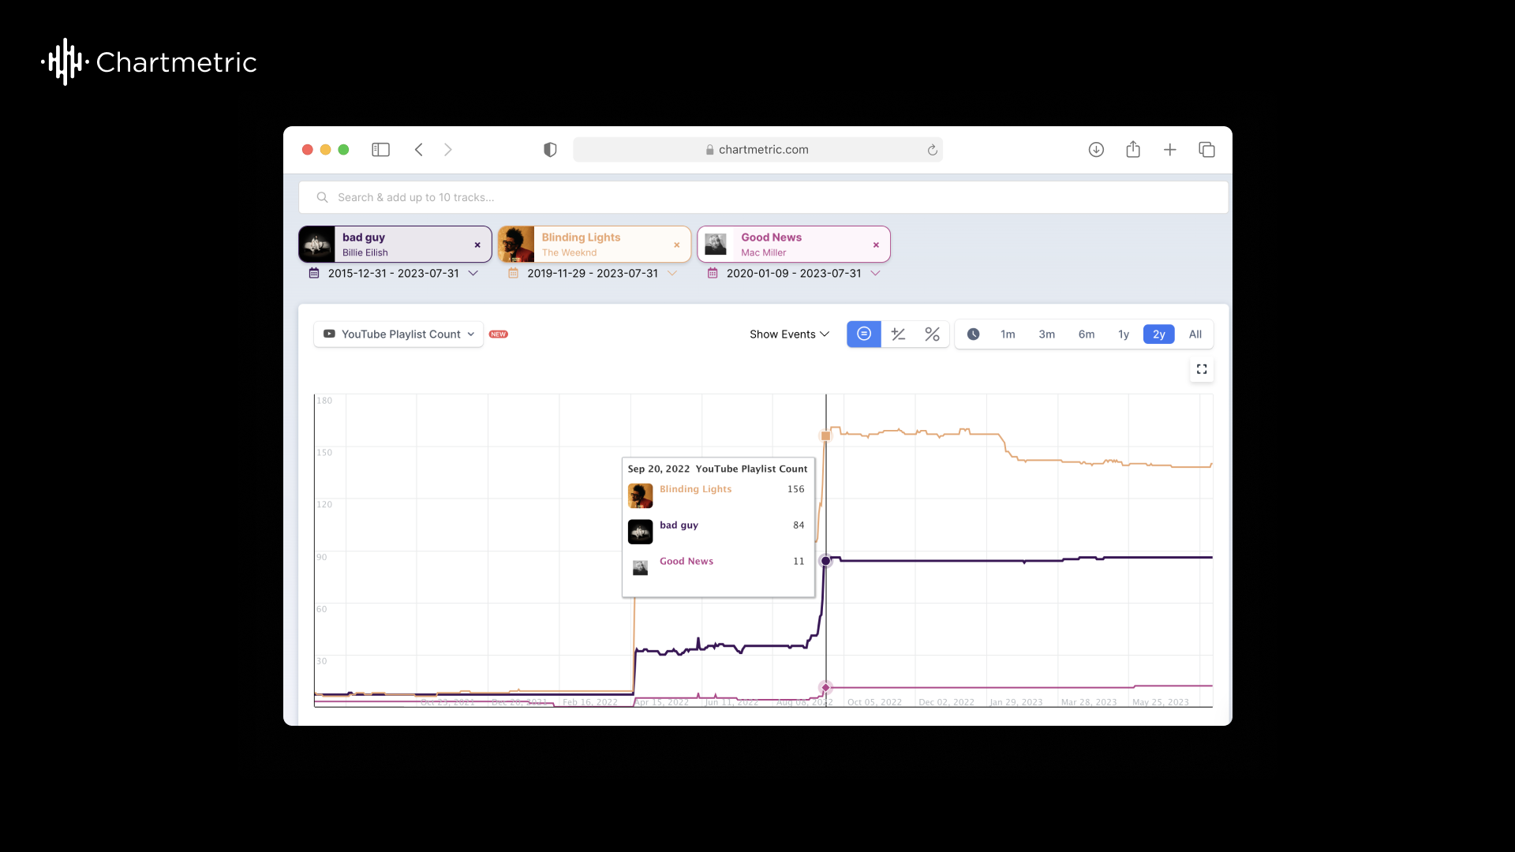Select the 6m time range
The width and height of the screenshot is (1515, 852).
pyautogui.click(x=1087, y=334)
